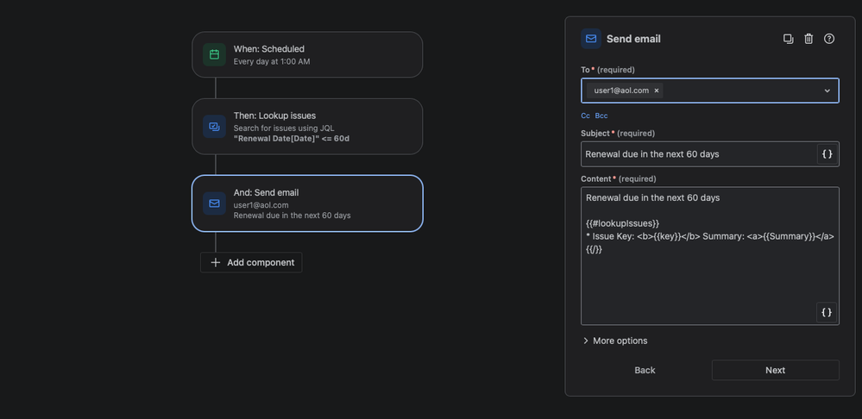Remove user1@aol.com recipient with the x
This screenshot has height=419, width=862.
click(657, 91)
